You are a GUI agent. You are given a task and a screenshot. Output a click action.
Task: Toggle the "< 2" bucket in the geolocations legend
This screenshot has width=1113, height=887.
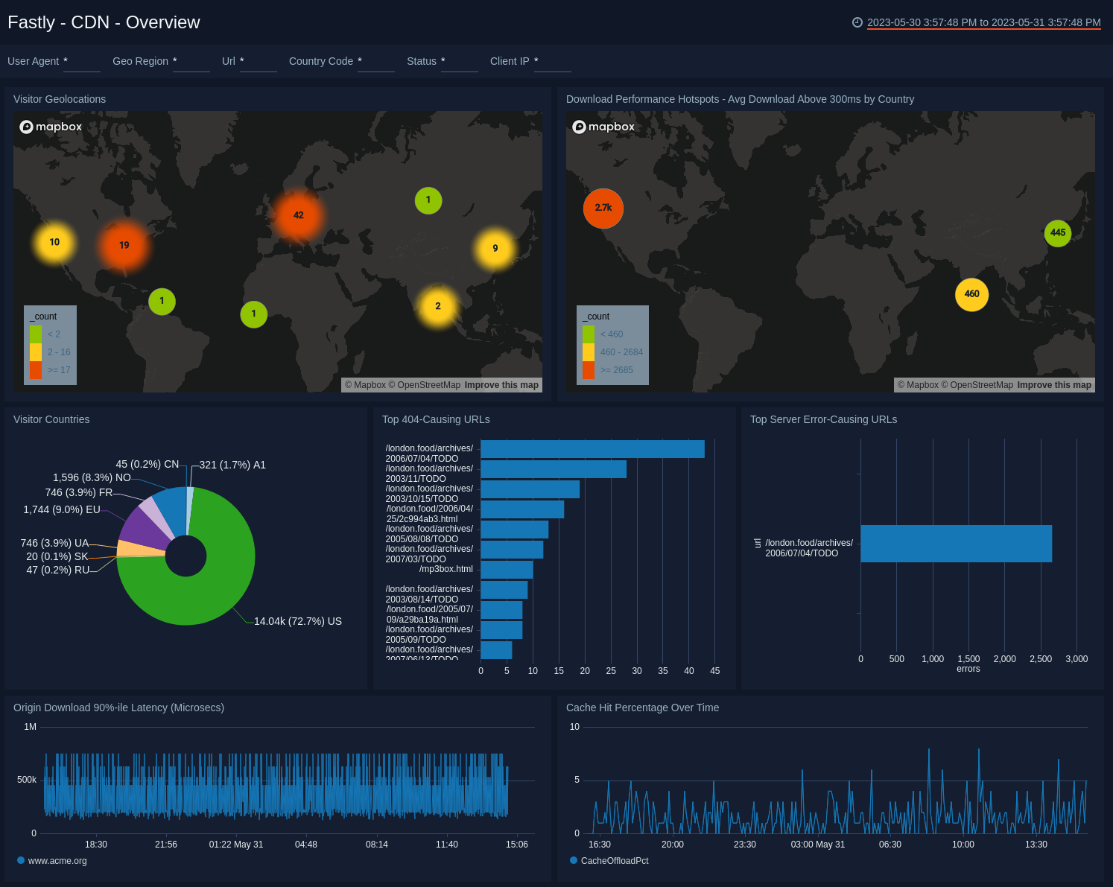[x=36, y=334]
